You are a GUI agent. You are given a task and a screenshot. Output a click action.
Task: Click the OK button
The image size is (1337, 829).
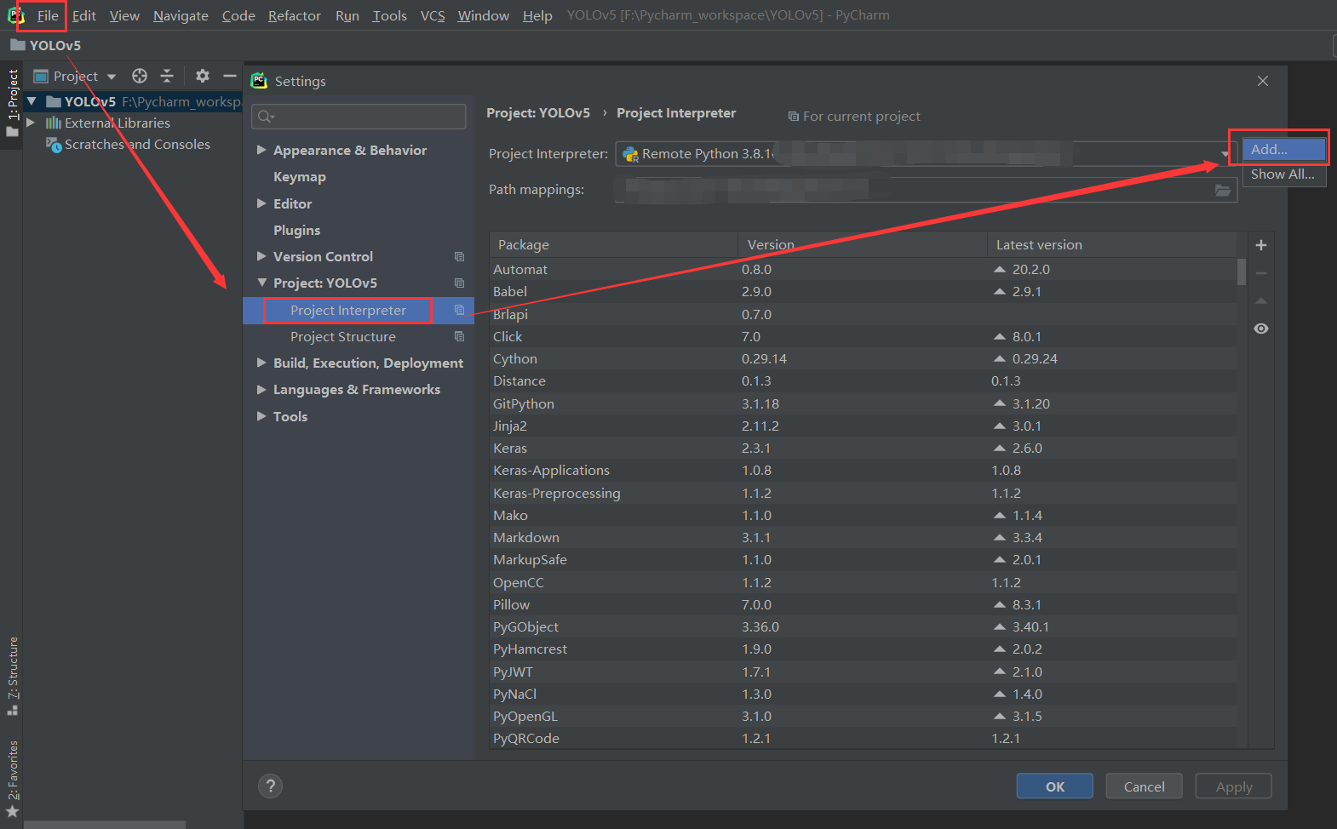pos(1054,786)
